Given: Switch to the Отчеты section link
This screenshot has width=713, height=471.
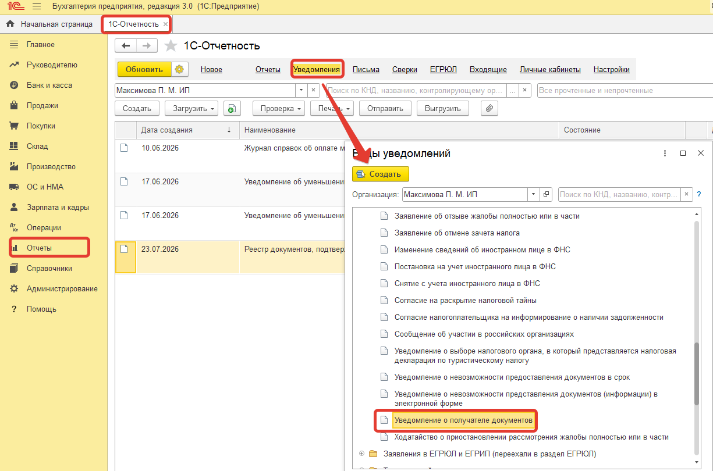Looking at the screenshot, I should pos(268,70).
